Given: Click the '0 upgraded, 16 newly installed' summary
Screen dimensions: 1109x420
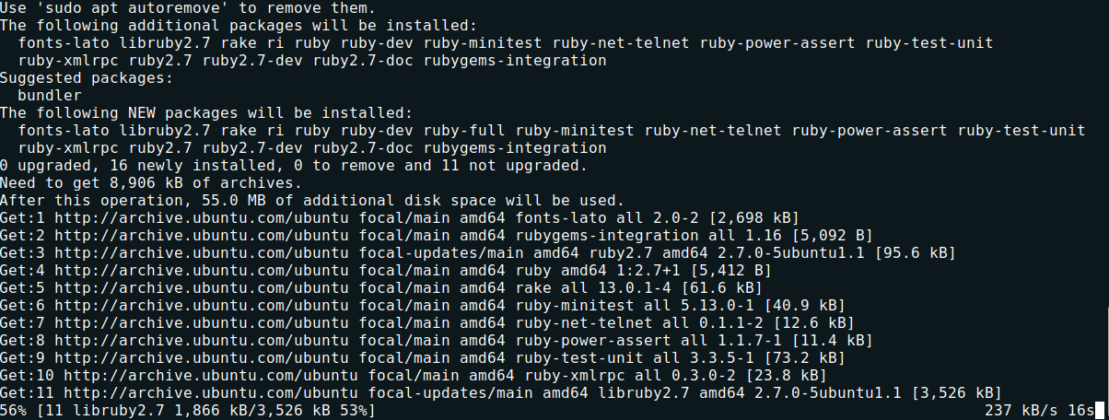Looking at the screenshot, I should pyautogui.click(x=138, y=166).
